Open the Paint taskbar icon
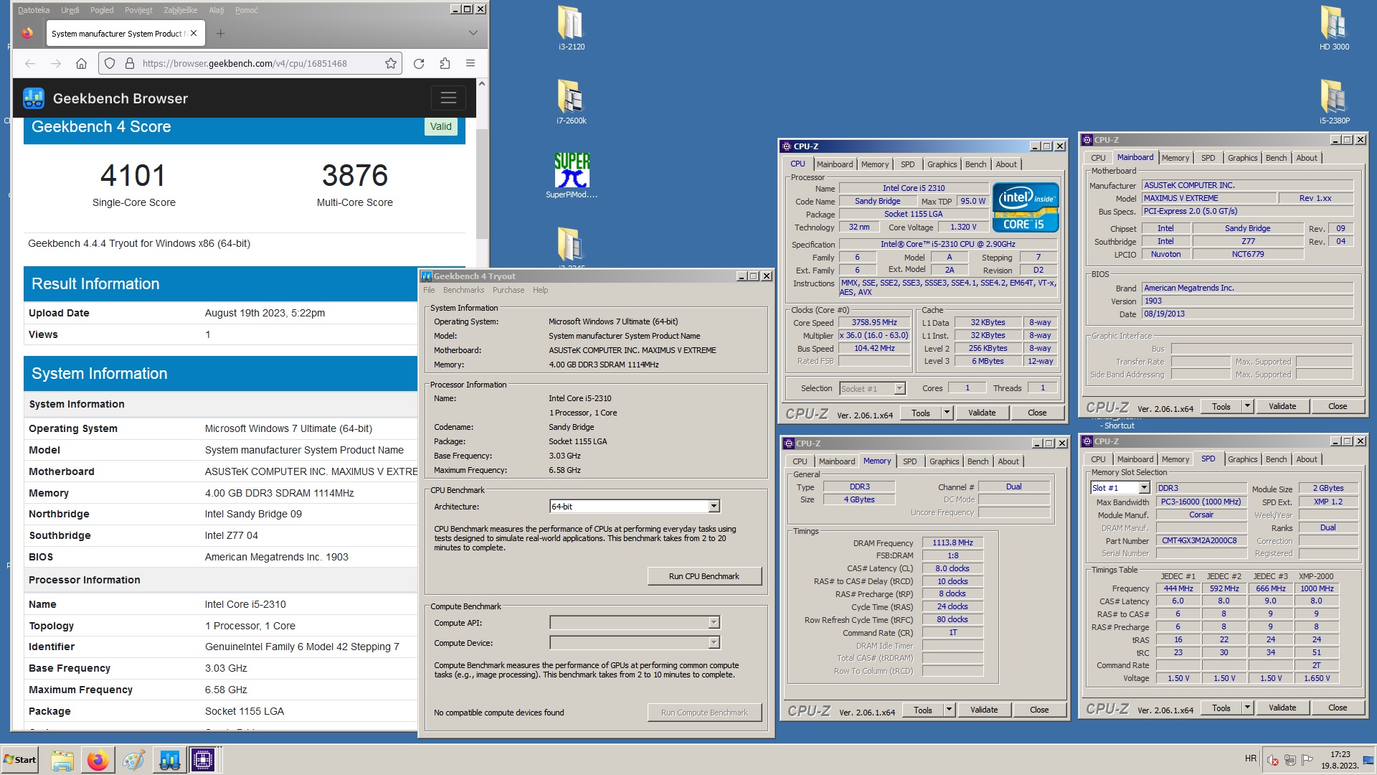1377x775 pixels. pyautogui.click(x=133, y=760)
